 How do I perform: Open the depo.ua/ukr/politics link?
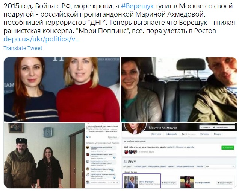(x=42, y=39)
